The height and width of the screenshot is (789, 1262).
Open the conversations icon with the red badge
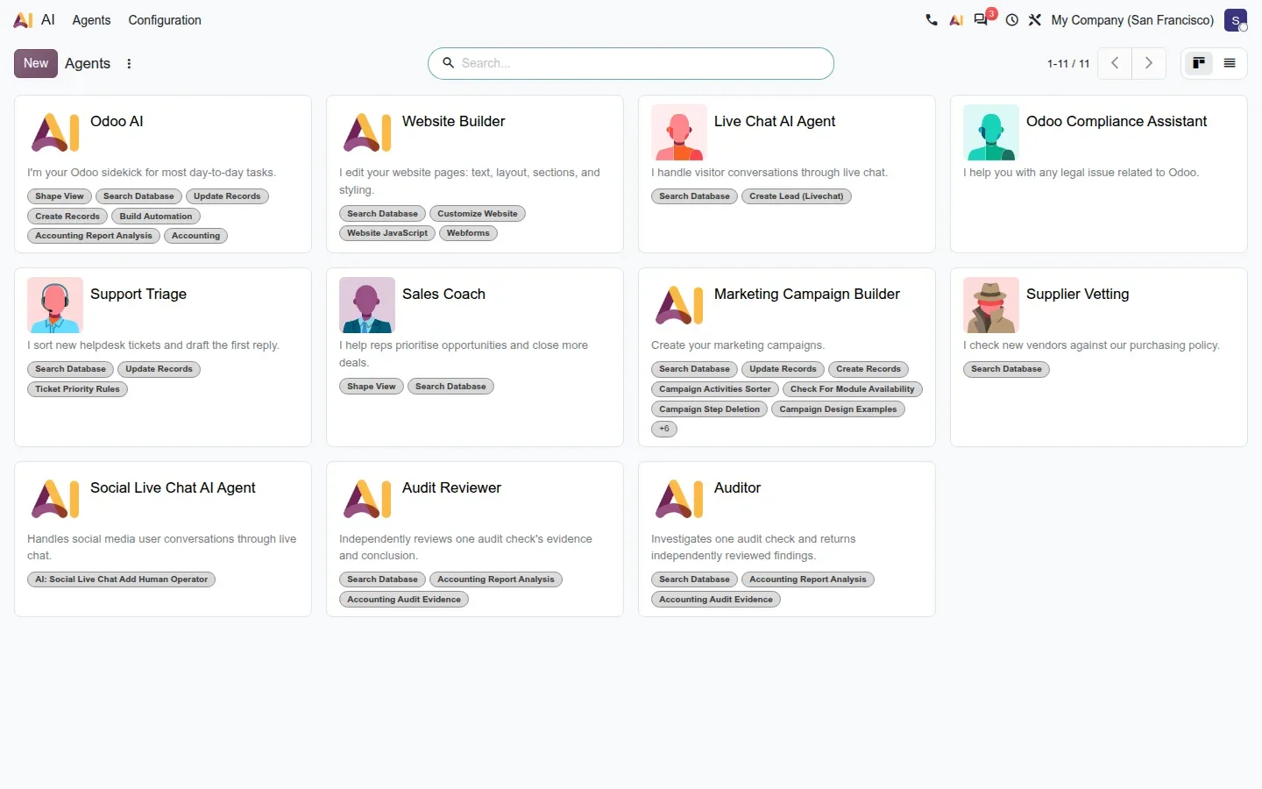(982, 19)
